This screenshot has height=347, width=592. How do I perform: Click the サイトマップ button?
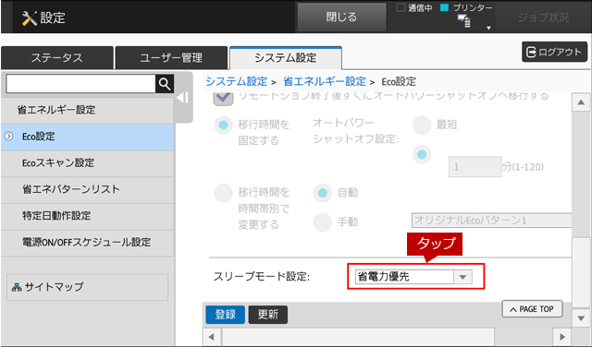[x=87, y=287]
